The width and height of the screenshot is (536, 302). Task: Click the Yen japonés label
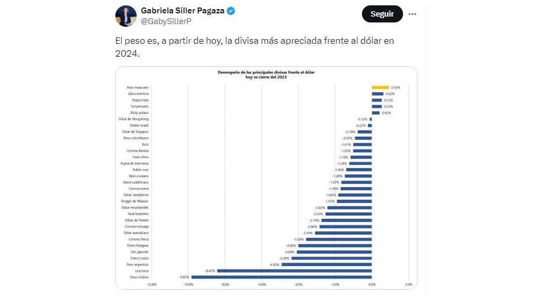click(140, 252)
